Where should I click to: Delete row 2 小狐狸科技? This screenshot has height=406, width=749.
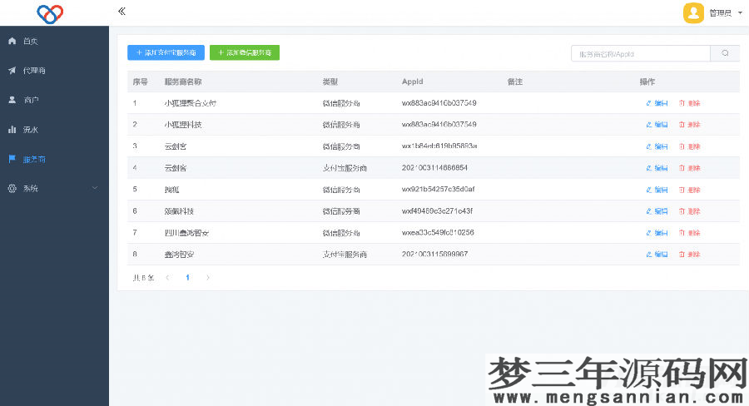click(x=689, y=125)
